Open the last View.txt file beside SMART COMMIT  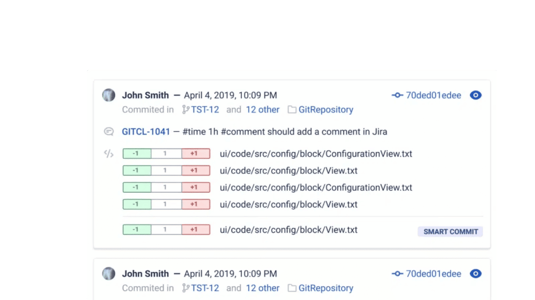[287, 229]
